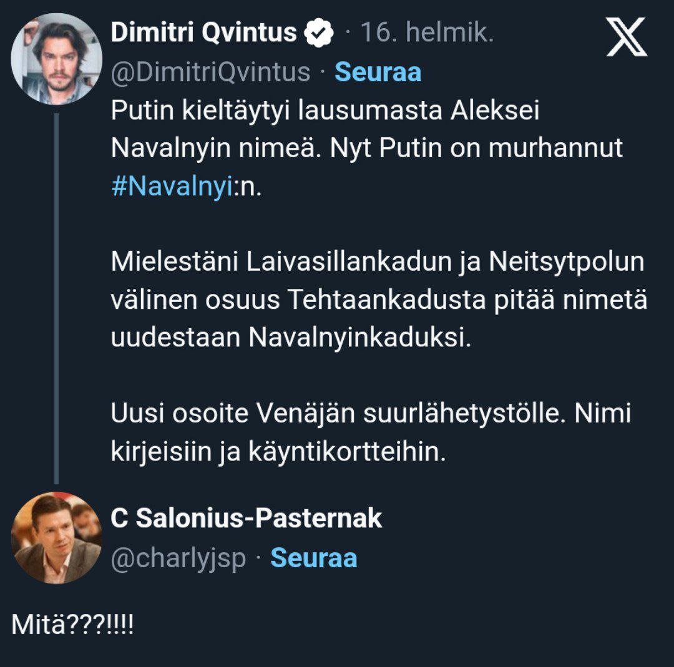The width and height of the screenshot is (674, 667).
Task: Open the @DimitriQvintus handle link
Action: click(210, 72)
